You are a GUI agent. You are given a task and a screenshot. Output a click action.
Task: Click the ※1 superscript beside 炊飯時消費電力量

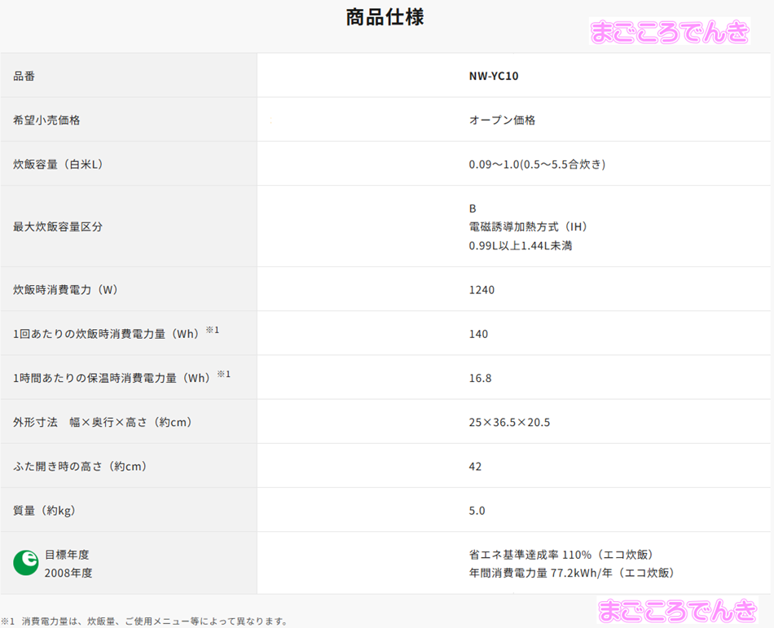213,330
